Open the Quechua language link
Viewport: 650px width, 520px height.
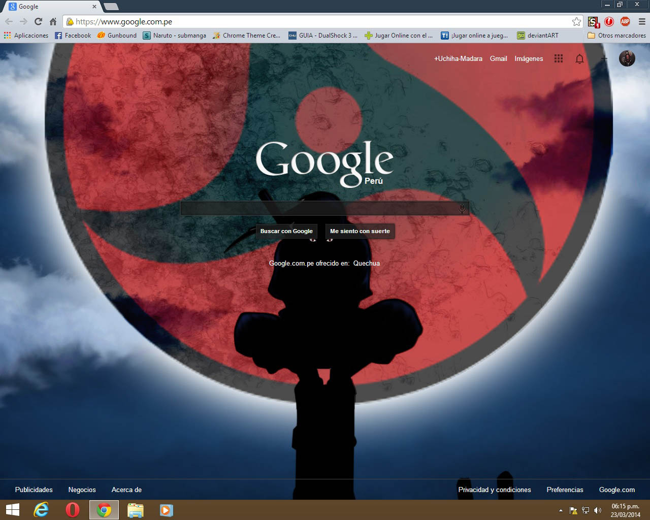(367, 263)
